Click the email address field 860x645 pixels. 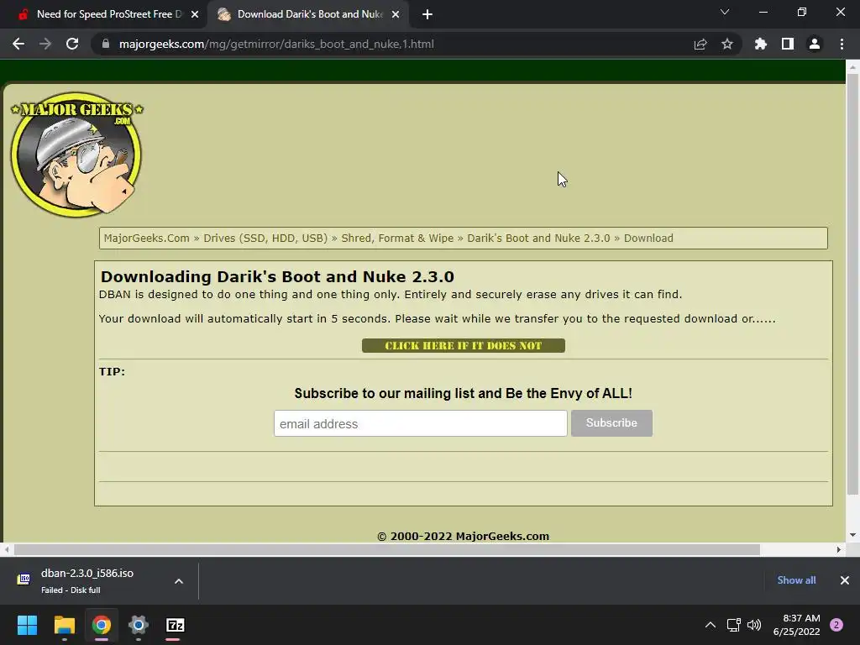pyautogui.click(x=421, y=423)
